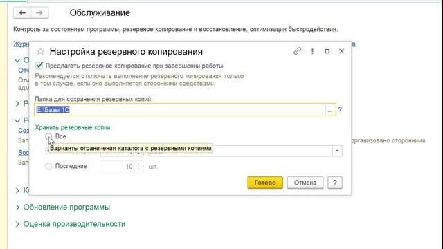
Task: Select the 'Все' radio option
Action: (48, 137)
